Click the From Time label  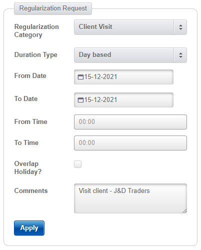click(x=30, y=121)
